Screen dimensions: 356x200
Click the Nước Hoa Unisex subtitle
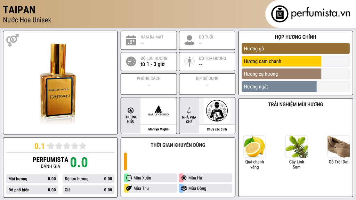tap(27, 20)
